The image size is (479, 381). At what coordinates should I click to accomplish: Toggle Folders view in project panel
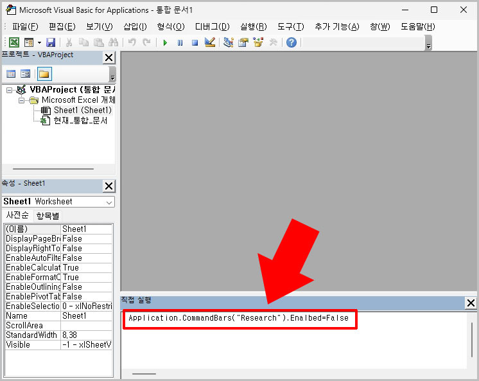coord(44,74)
